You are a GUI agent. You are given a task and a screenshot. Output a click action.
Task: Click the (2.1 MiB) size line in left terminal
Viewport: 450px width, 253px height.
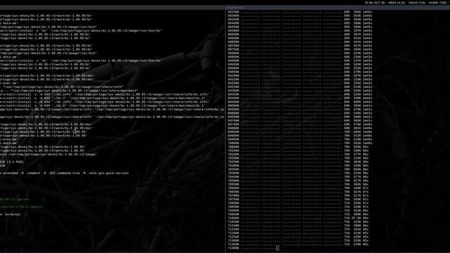(12, 162)
